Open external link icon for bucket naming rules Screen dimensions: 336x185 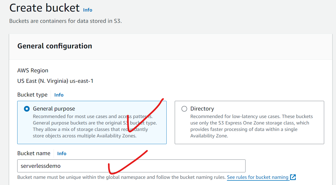[x=293, y=177]
